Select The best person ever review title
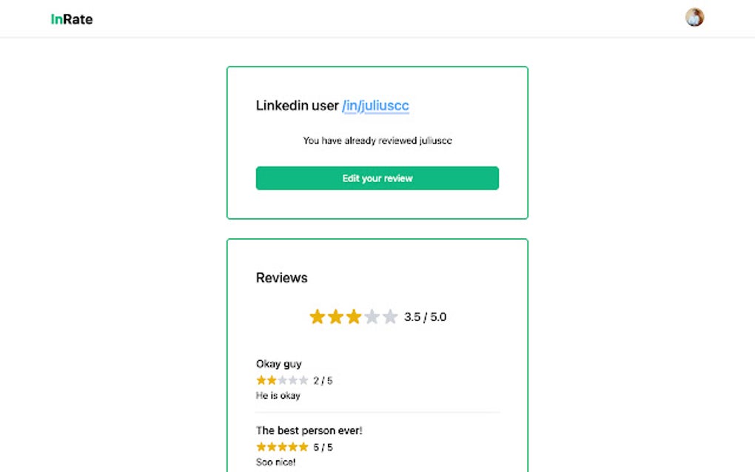Screen dimensions: 755x472 [x=308, y=430]
